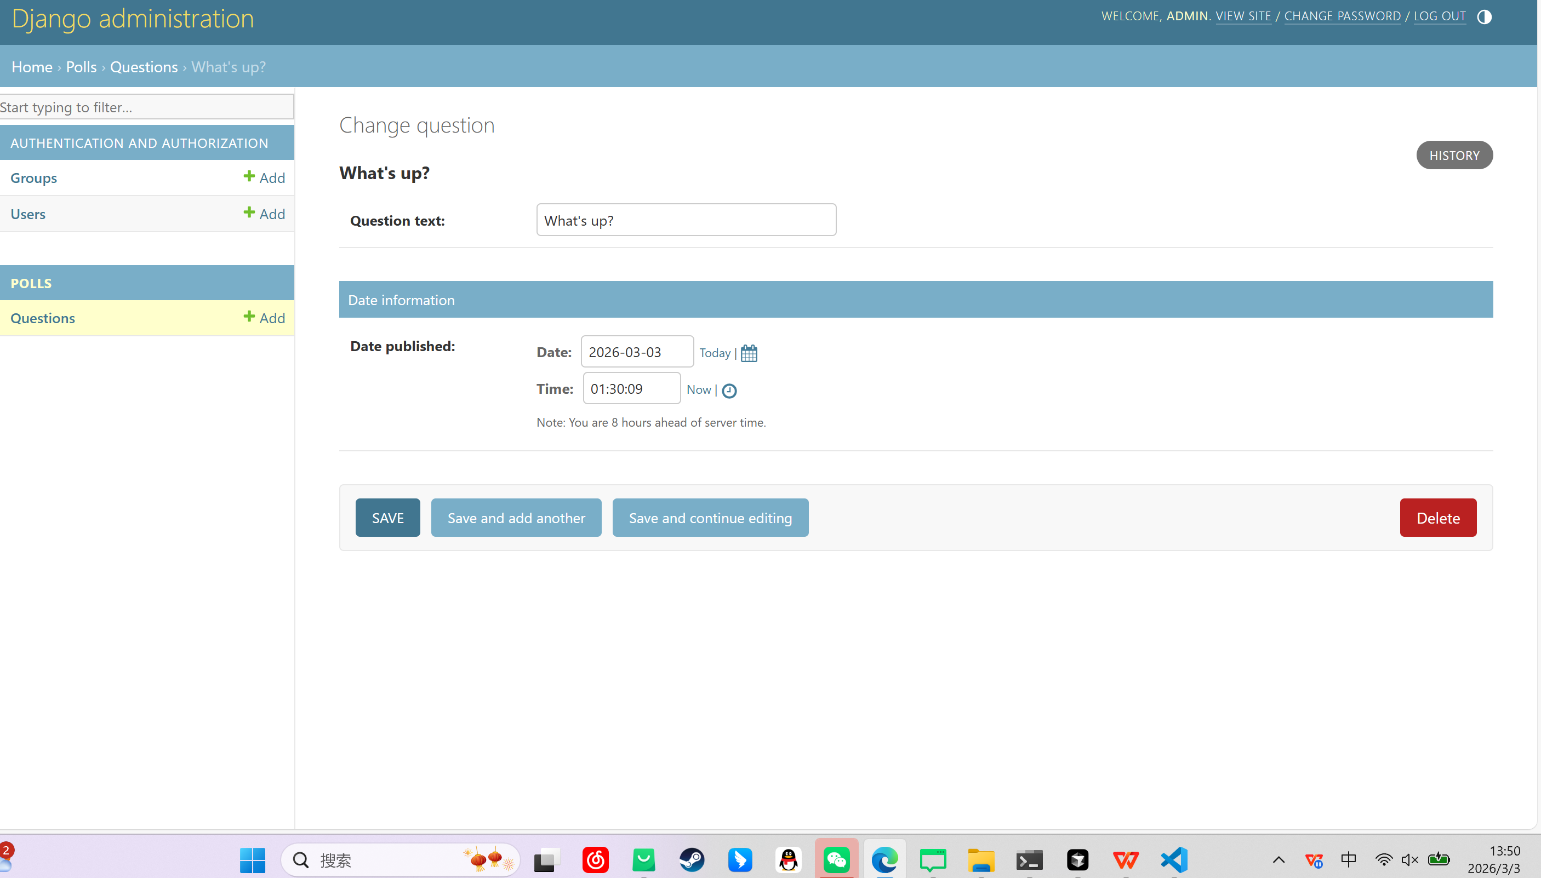1541x878 pixels.
Task: Click the green plus Add beside Groups
Action: tap(264, 177)
